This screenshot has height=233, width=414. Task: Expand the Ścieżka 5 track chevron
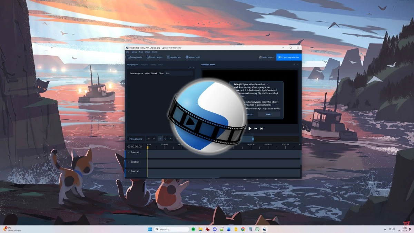point(129,152)
